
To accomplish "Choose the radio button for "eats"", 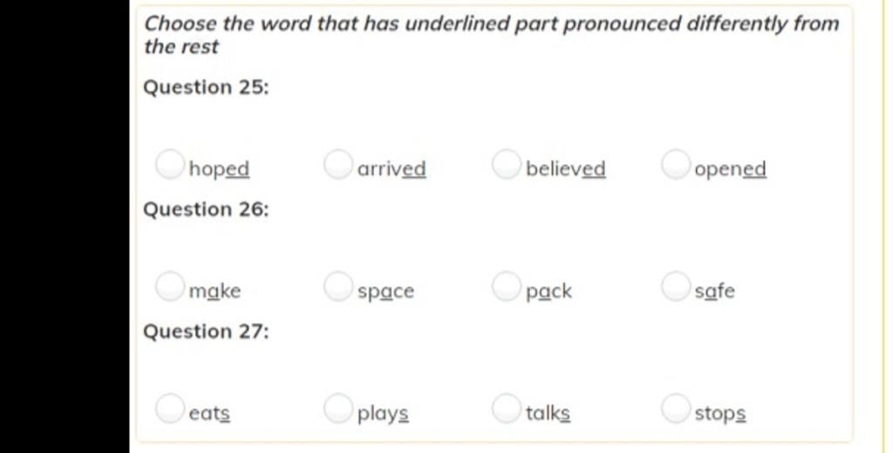I will [170, 409].
